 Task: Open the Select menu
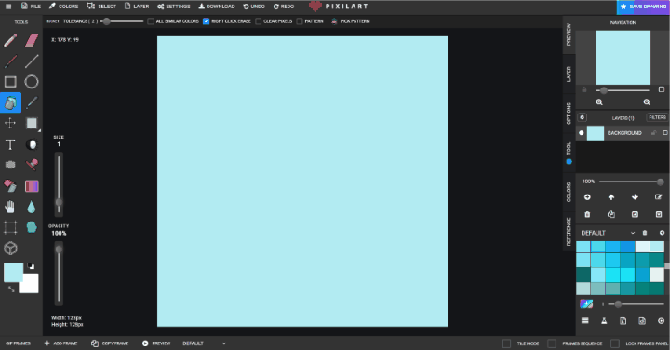coord(101,7)
